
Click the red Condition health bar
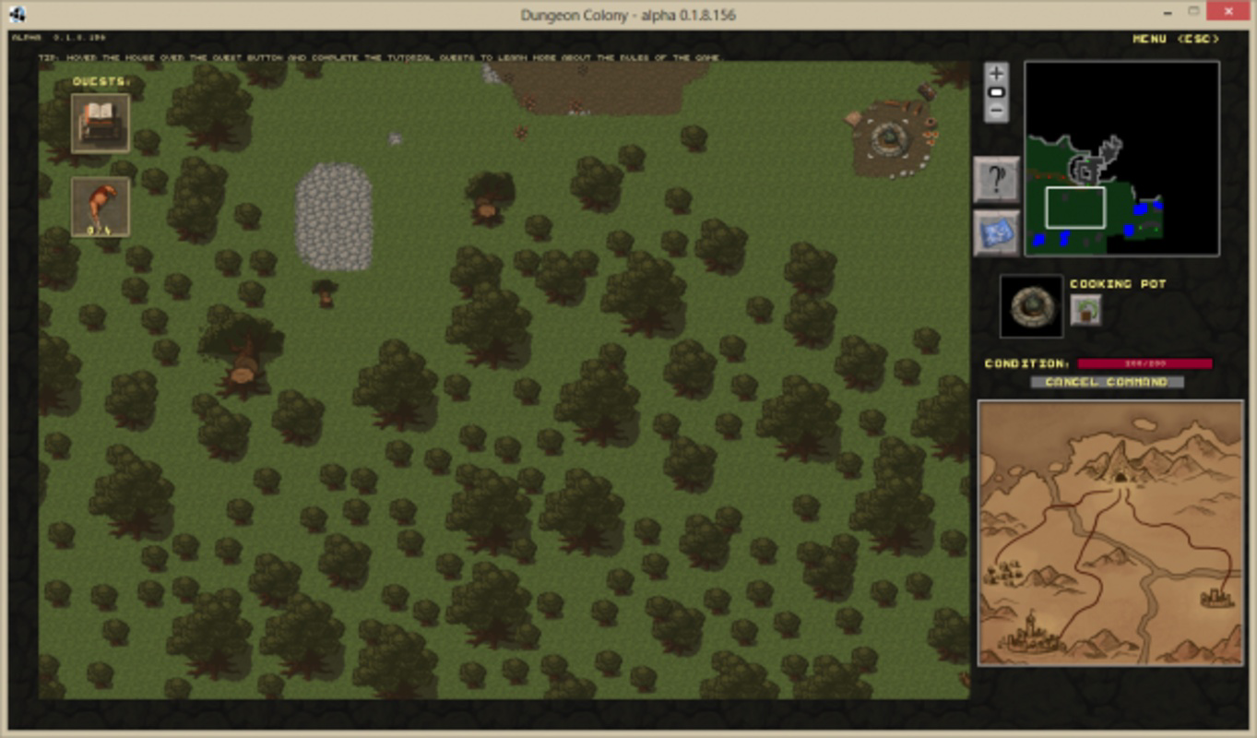(x=1144, y=363)
